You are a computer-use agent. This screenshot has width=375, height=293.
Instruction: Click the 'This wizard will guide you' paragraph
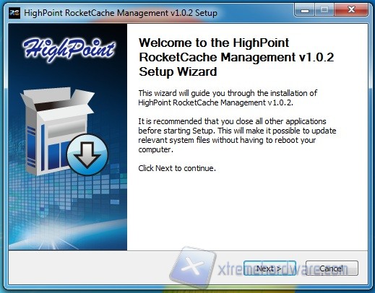(228, 98)
